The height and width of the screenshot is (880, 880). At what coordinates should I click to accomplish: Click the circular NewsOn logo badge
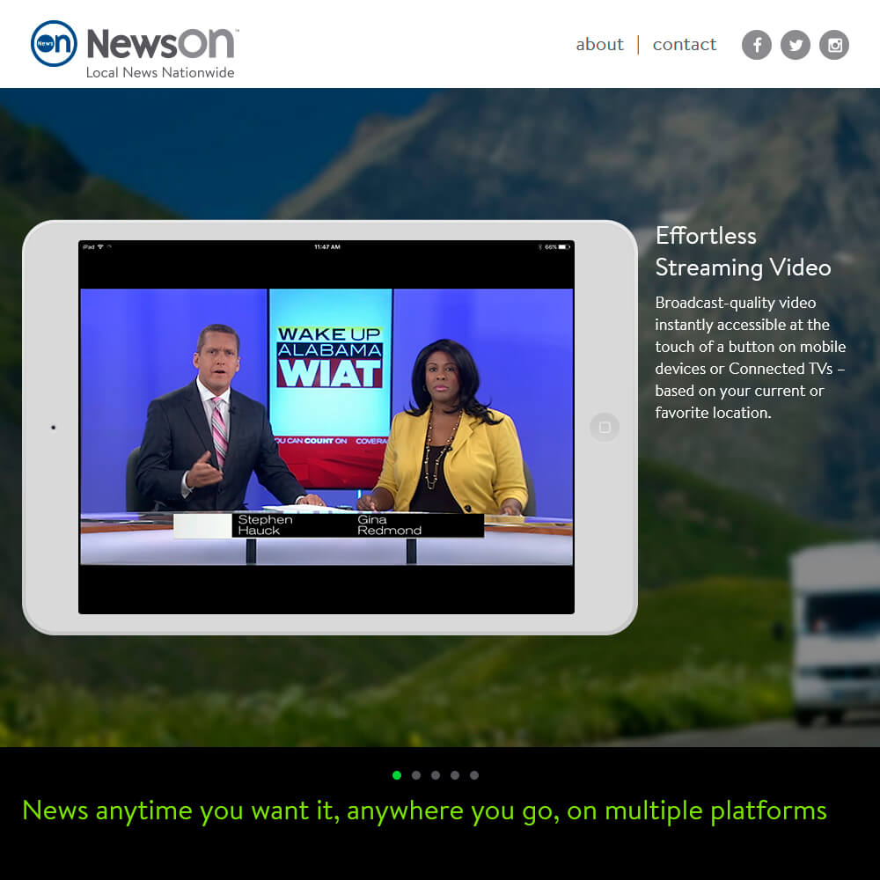tap(54, 44)
